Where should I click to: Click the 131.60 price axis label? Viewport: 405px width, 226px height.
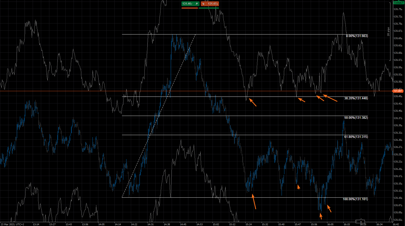tap(398, 53)
